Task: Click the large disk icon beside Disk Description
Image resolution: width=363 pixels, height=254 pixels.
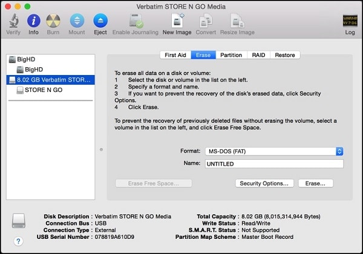Action: pyautogui.click(x=19, y=221)
